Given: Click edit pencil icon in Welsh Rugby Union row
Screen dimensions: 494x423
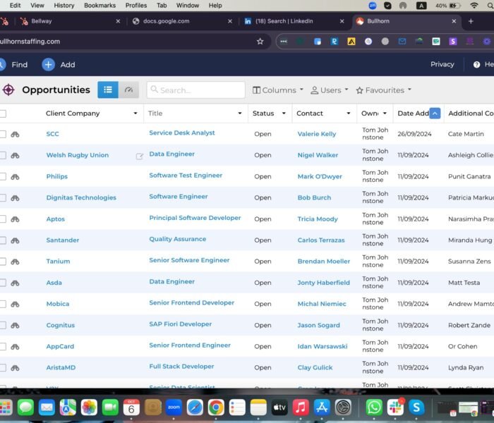Looking at the screenshot, I should click(139, 156).
